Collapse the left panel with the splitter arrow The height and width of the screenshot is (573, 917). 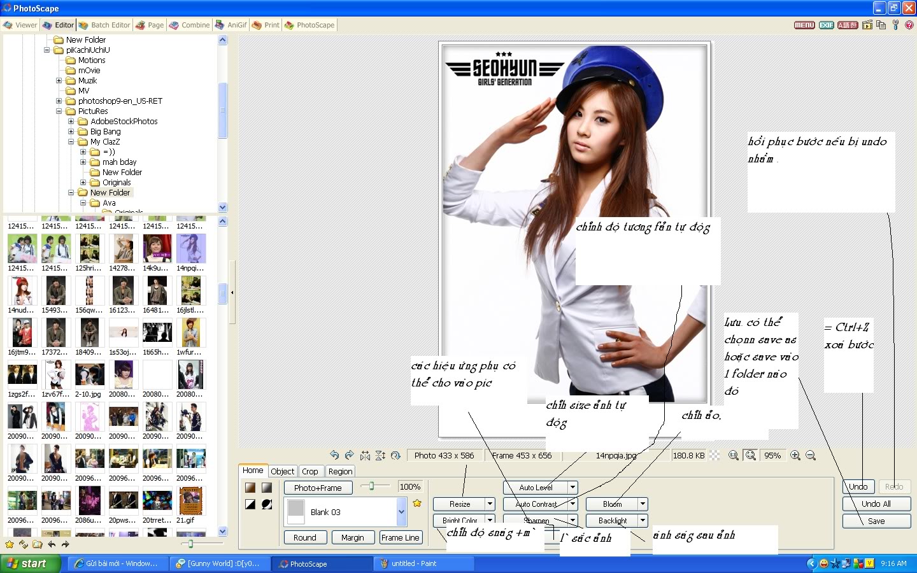click(232, 293)
